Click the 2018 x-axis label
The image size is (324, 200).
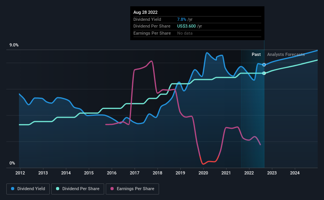[x=157, y=173]
